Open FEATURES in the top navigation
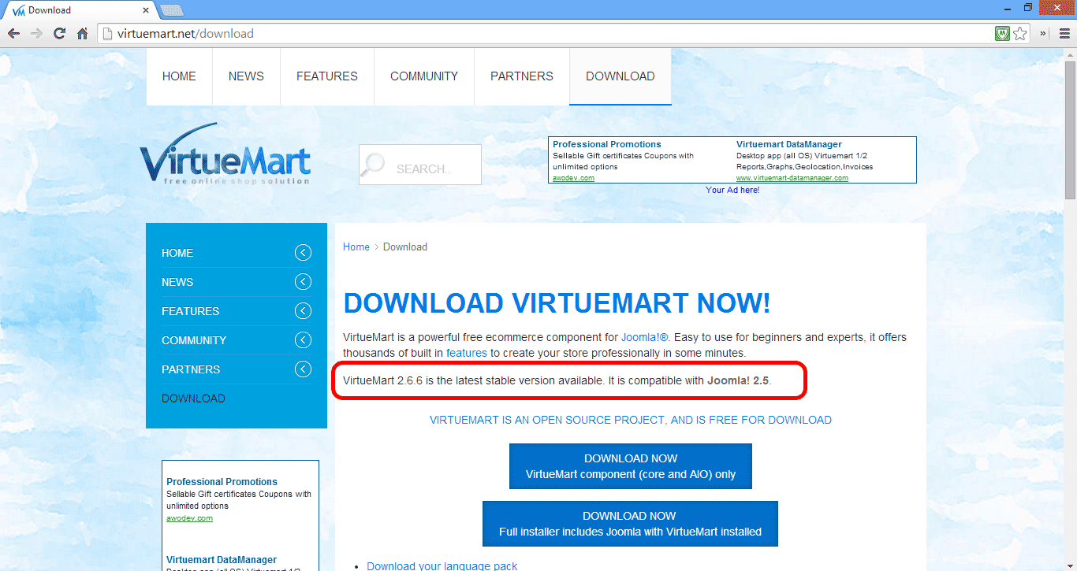 (x=327, y=76)
